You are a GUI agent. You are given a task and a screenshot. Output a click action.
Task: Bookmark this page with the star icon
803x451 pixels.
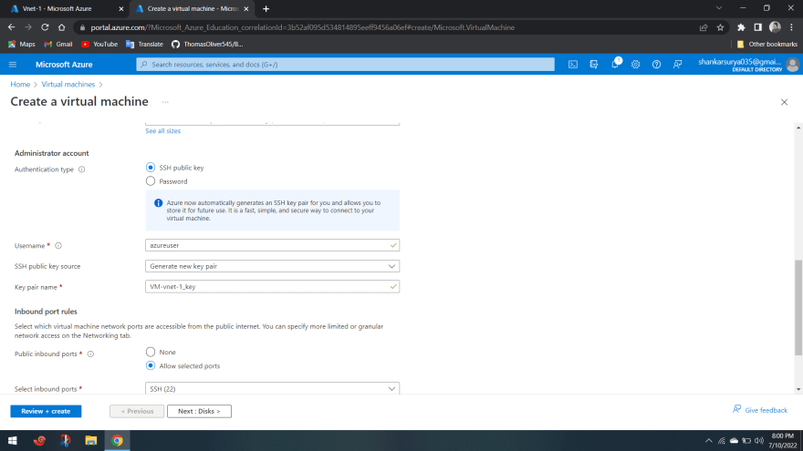pos(721,27)
